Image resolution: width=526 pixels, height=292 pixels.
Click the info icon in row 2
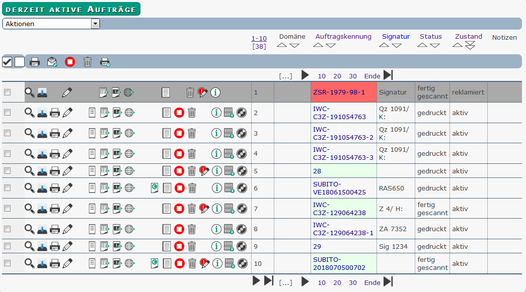[216, 113]
